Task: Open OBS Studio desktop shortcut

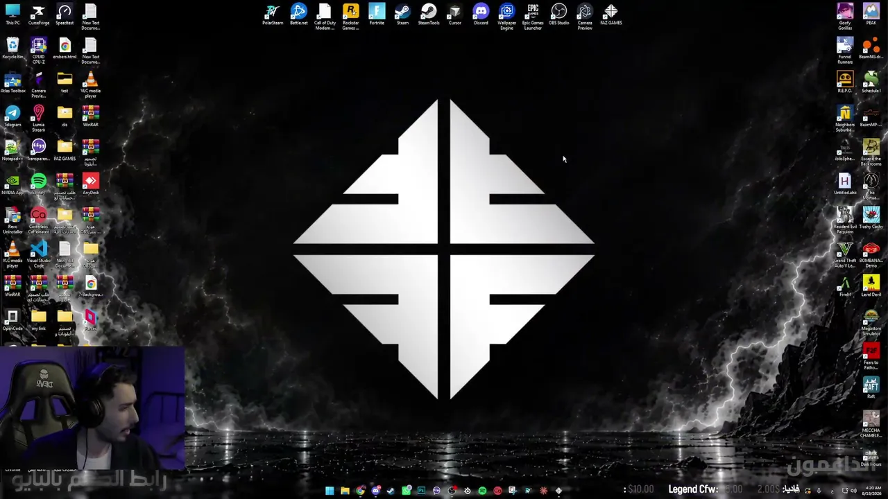Action: (x=558, y=15)
